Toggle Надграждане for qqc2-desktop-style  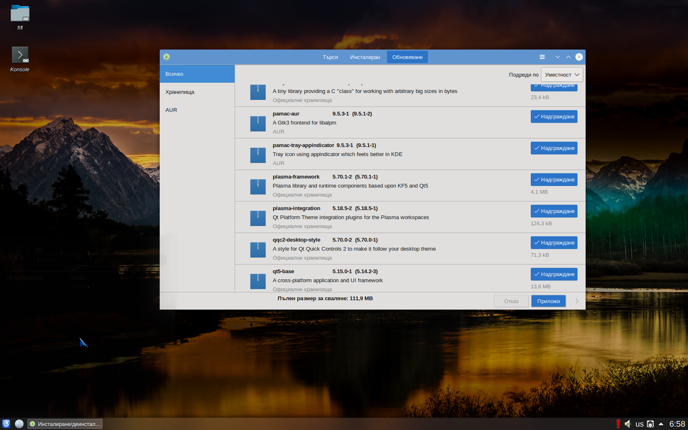click(554, 243)
